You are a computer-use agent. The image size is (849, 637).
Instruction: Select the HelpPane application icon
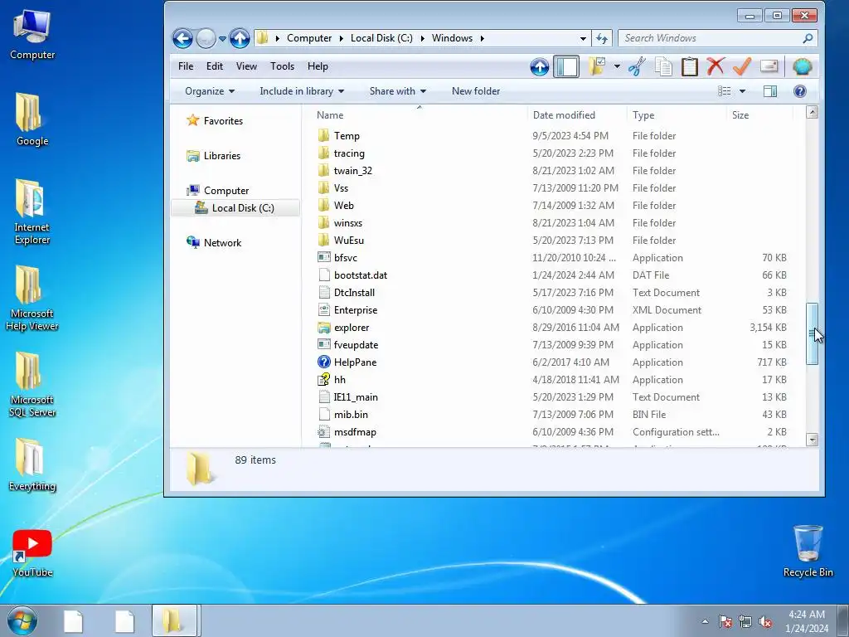tap(324, 362)
